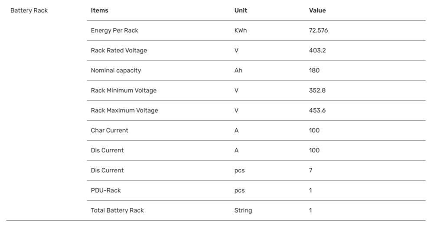Click the Ah unit cell
Image resolution: width=444 pixels, height=232 pixels.
pos(238,71)
